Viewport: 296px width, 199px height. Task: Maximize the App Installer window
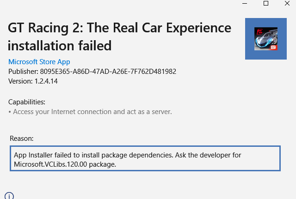266,3
